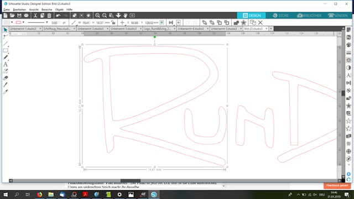Click the X position value field
Image resolution: width=354 pixels, height=199 pixels.
tap(134, 23)
